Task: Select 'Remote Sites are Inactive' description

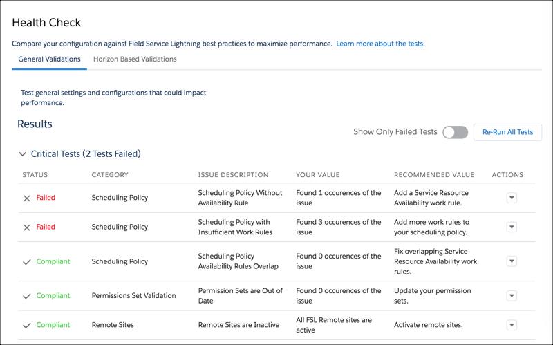Action: click(238, 325)
